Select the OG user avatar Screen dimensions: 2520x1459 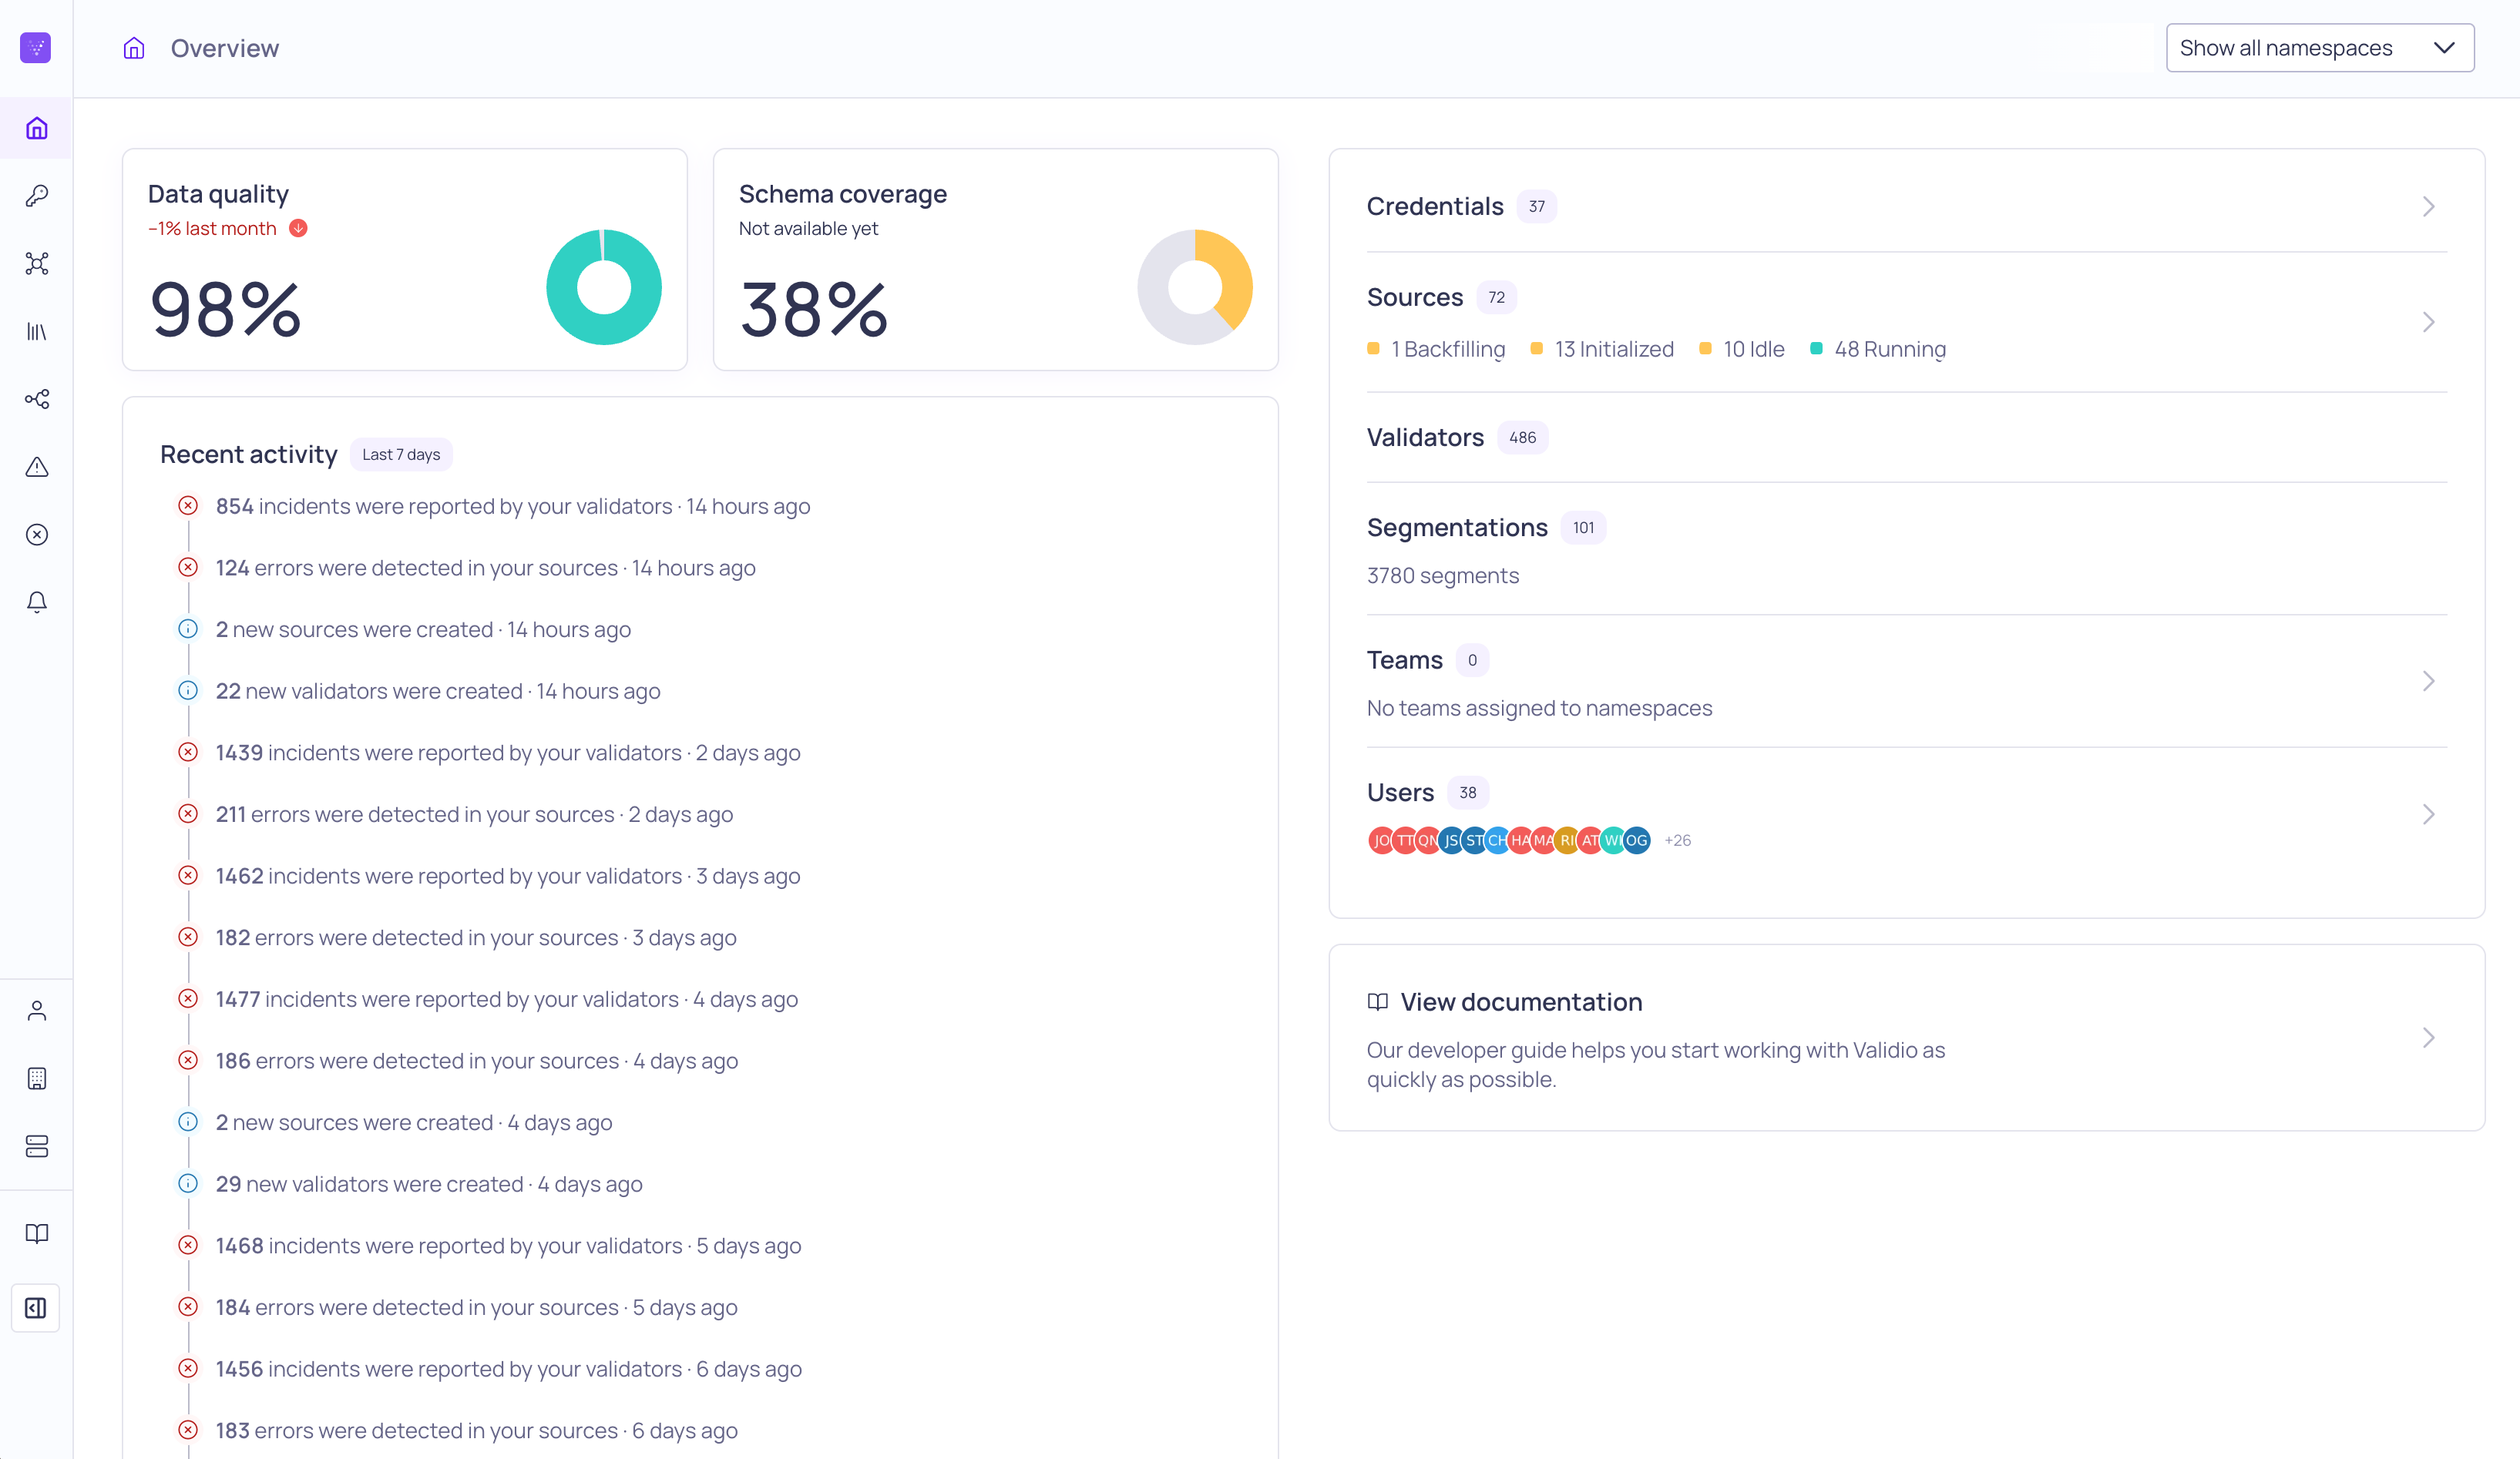click(1637, 840)
